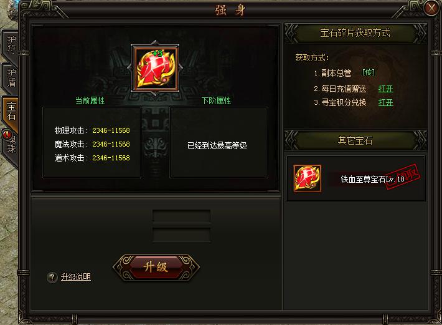The image size is (442, 325).
Task: Click the red exclamation alert badge
Action: [7, 134]
